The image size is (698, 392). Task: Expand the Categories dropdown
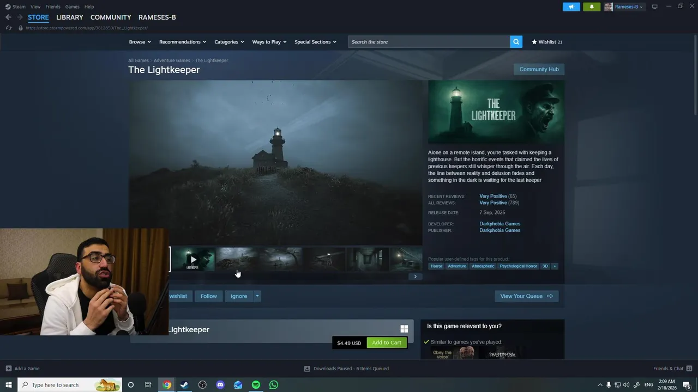click(229, 42)
